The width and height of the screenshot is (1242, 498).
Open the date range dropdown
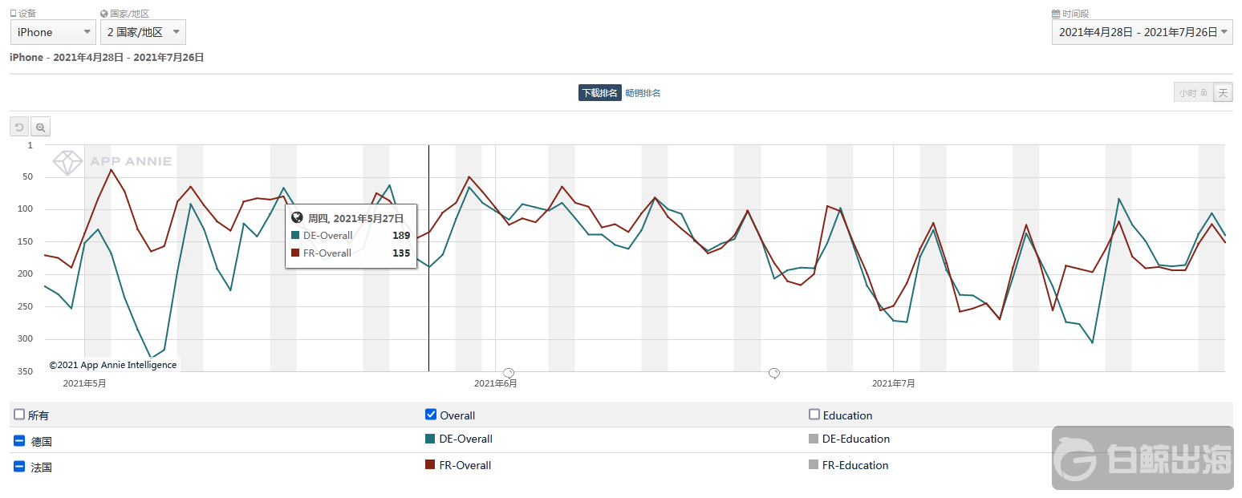tap(1142, 32)
